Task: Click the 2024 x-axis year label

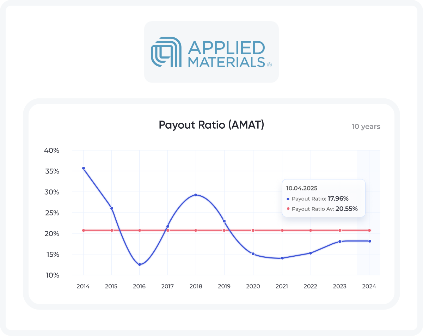Action: point(369,287)
